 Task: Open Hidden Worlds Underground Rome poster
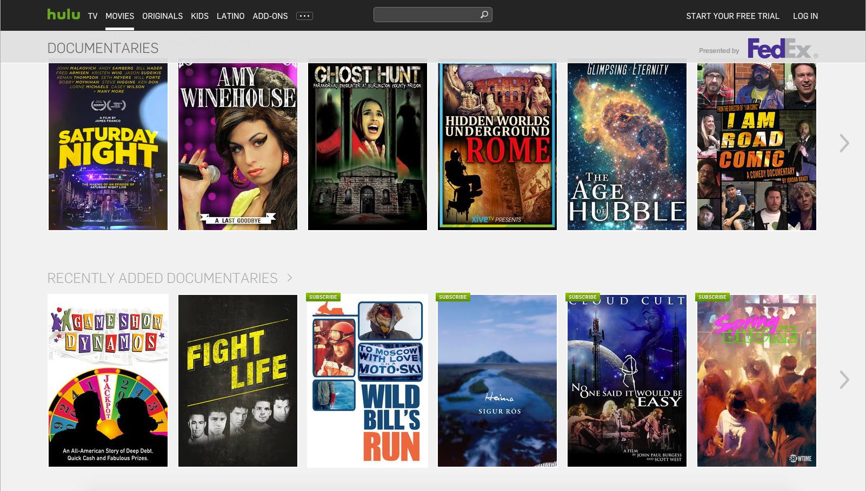click(497, 146)
